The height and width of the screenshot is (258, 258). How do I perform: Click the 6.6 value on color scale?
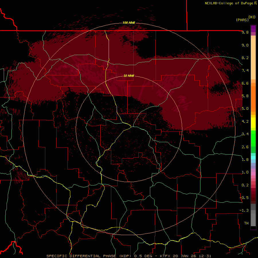(245, 83)
